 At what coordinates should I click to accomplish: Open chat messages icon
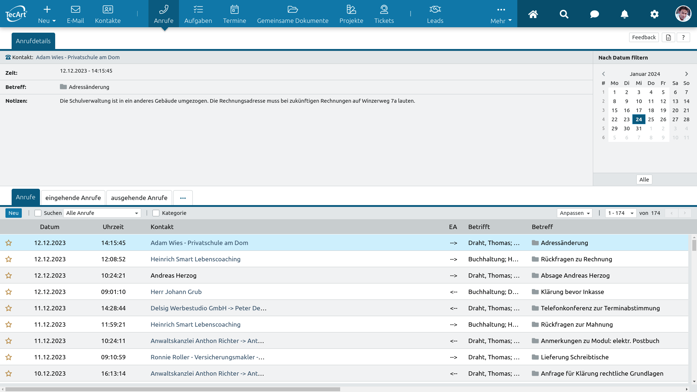(594, 14)
